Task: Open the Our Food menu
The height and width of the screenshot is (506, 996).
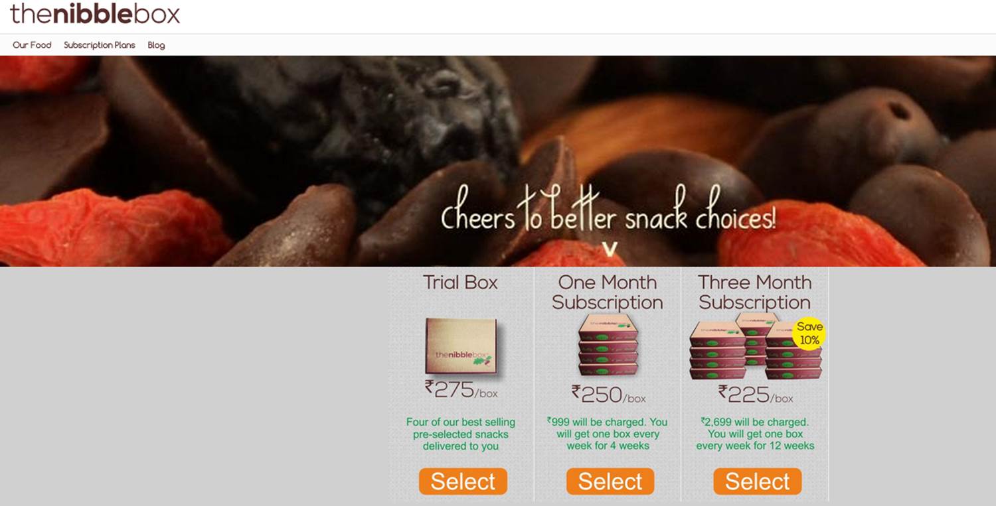Action: point(32,45)
